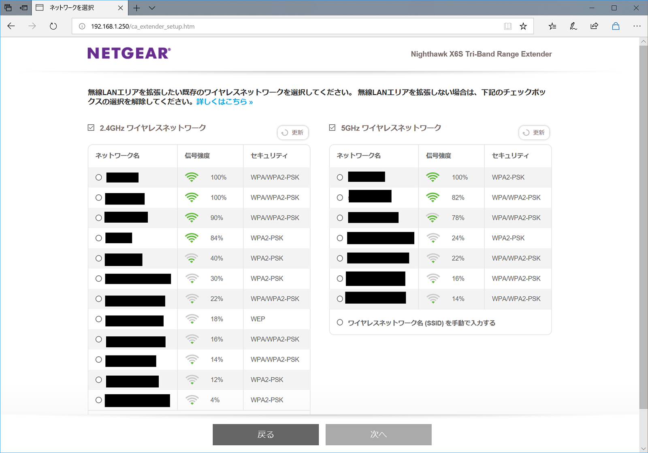The image size is (648, 453).
Task: Click the add notes pen icon
Action: point(573,26)
